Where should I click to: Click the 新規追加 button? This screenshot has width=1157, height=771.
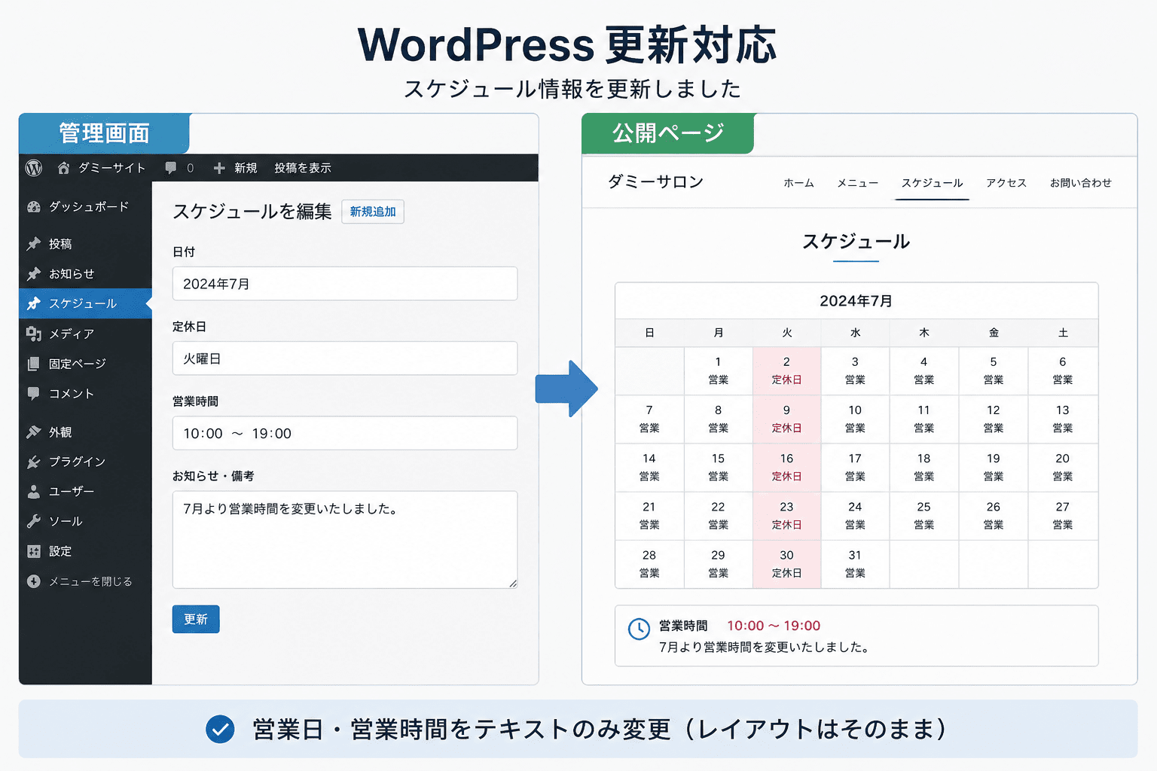tap(373, 212)
